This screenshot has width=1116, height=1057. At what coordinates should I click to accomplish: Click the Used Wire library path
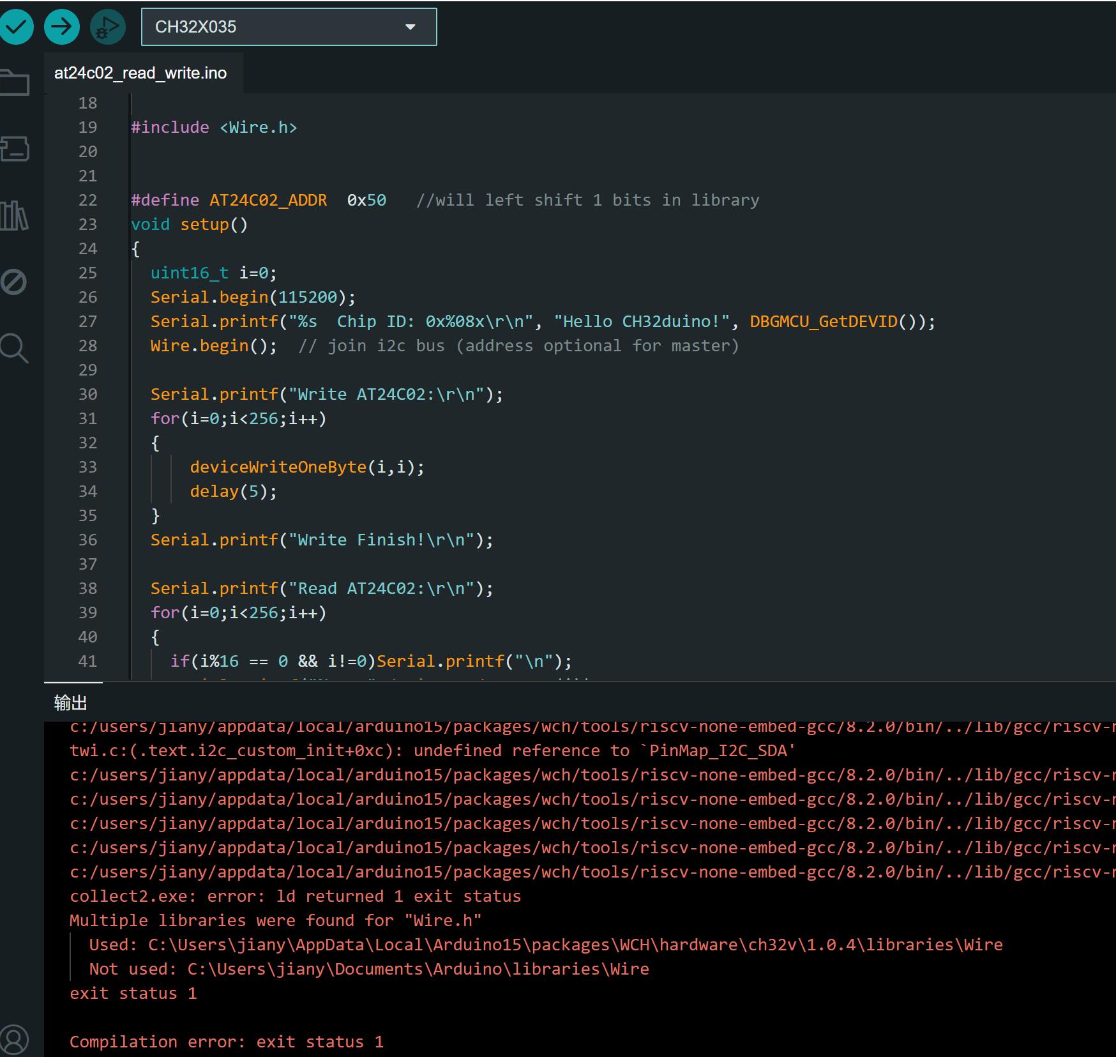tap(546, 945)
